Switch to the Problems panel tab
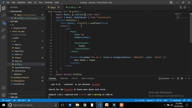This screenshot has width=192, height=108. tap(64, 79)
